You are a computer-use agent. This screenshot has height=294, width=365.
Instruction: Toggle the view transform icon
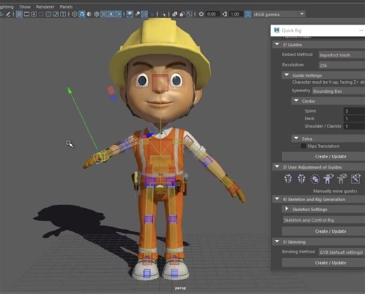coord(248,14)
